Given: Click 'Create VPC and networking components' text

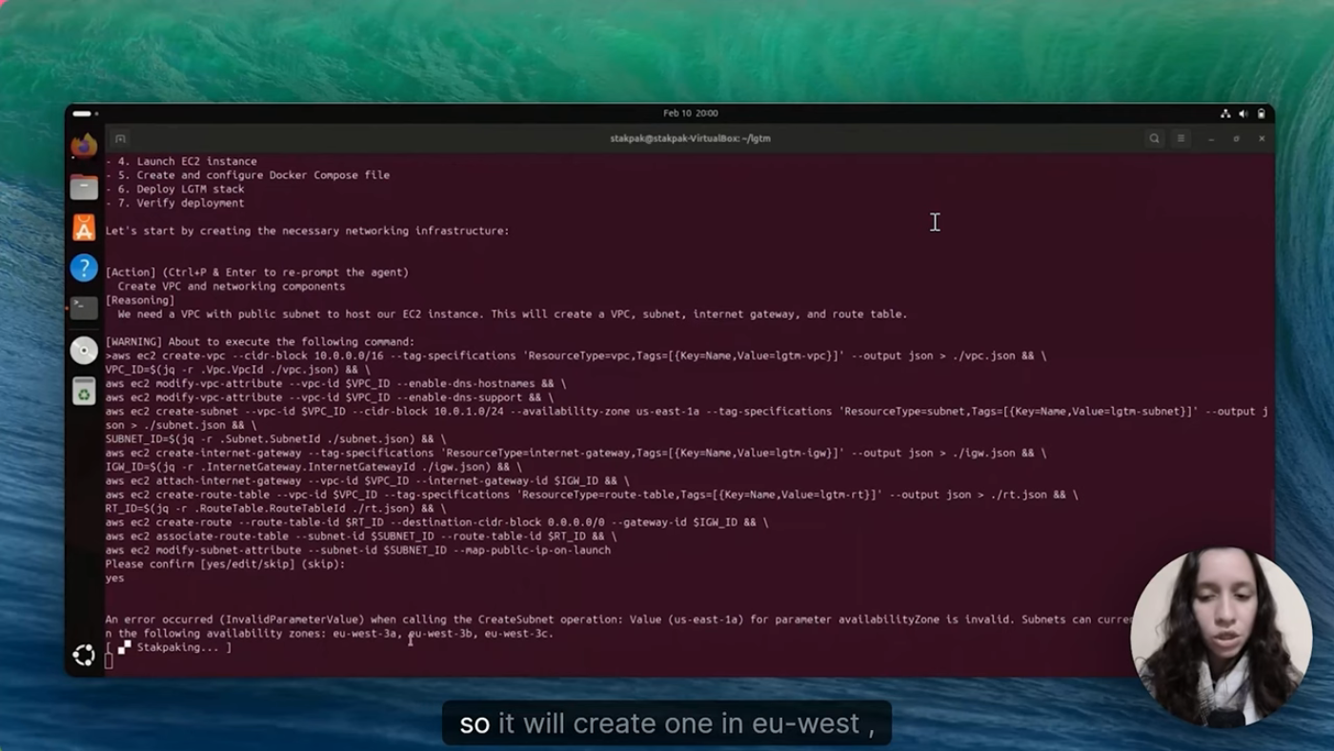Looking at the screenshot, I should tap(232, 286).
